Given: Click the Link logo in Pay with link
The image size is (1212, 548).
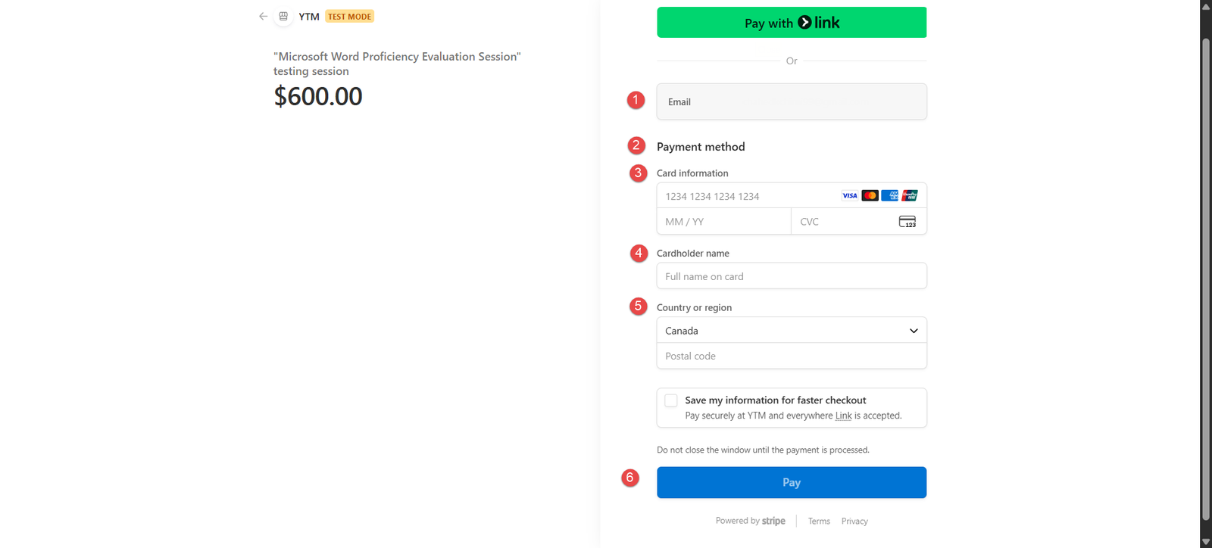Looking at the screenshot, I should [819, 23].
